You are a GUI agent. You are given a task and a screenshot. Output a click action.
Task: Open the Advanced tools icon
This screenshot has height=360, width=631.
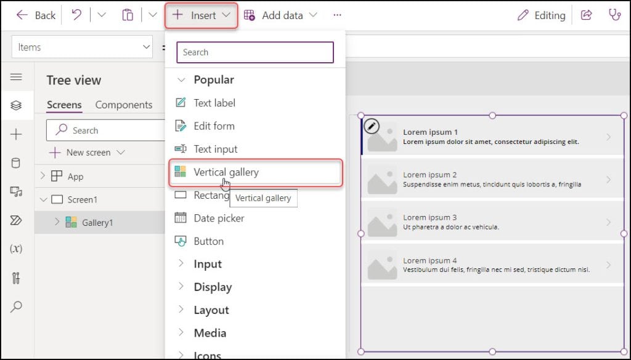[x=16, y=278]
